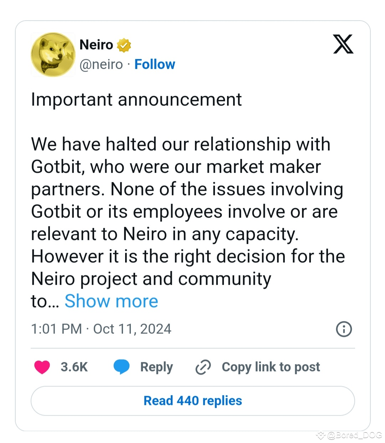
Task: Open the 1:01 PM Oct 11, 2024 timestamp
Action: 101,329
